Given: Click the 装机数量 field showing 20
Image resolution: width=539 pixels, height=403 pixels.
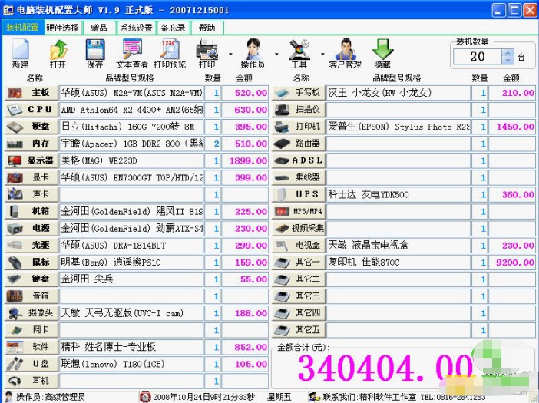Looking at the screenshot, I should [478, 56].
